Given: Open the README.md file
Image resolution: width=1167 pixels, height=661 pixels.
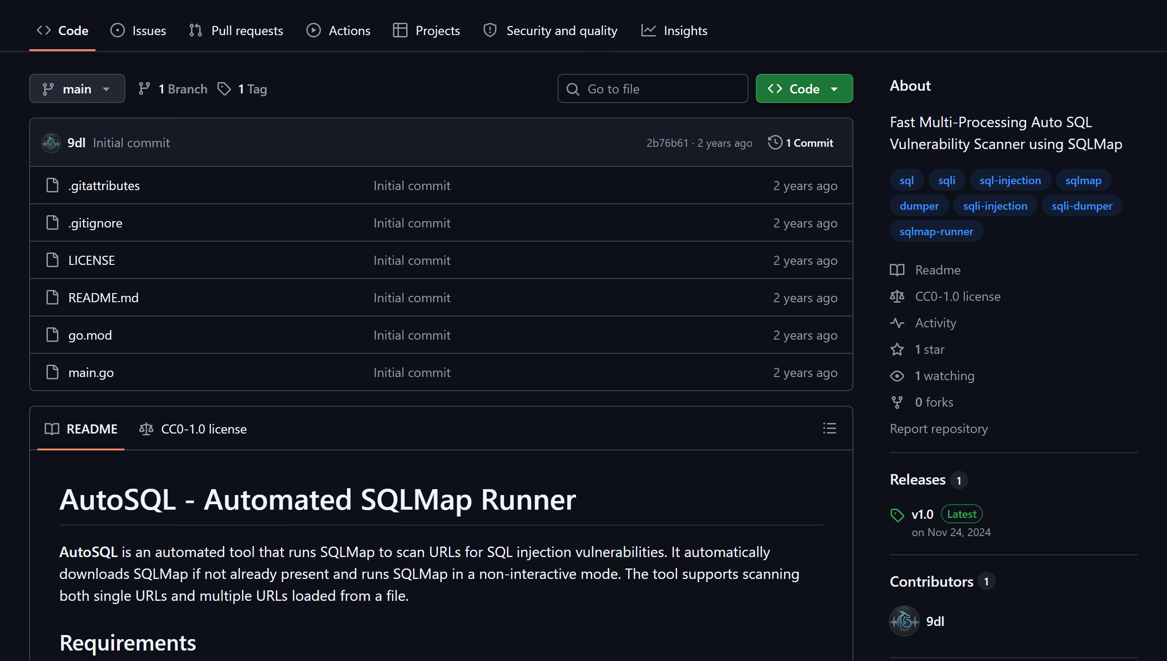Looking at the screenshot, I should click(103, 298).
